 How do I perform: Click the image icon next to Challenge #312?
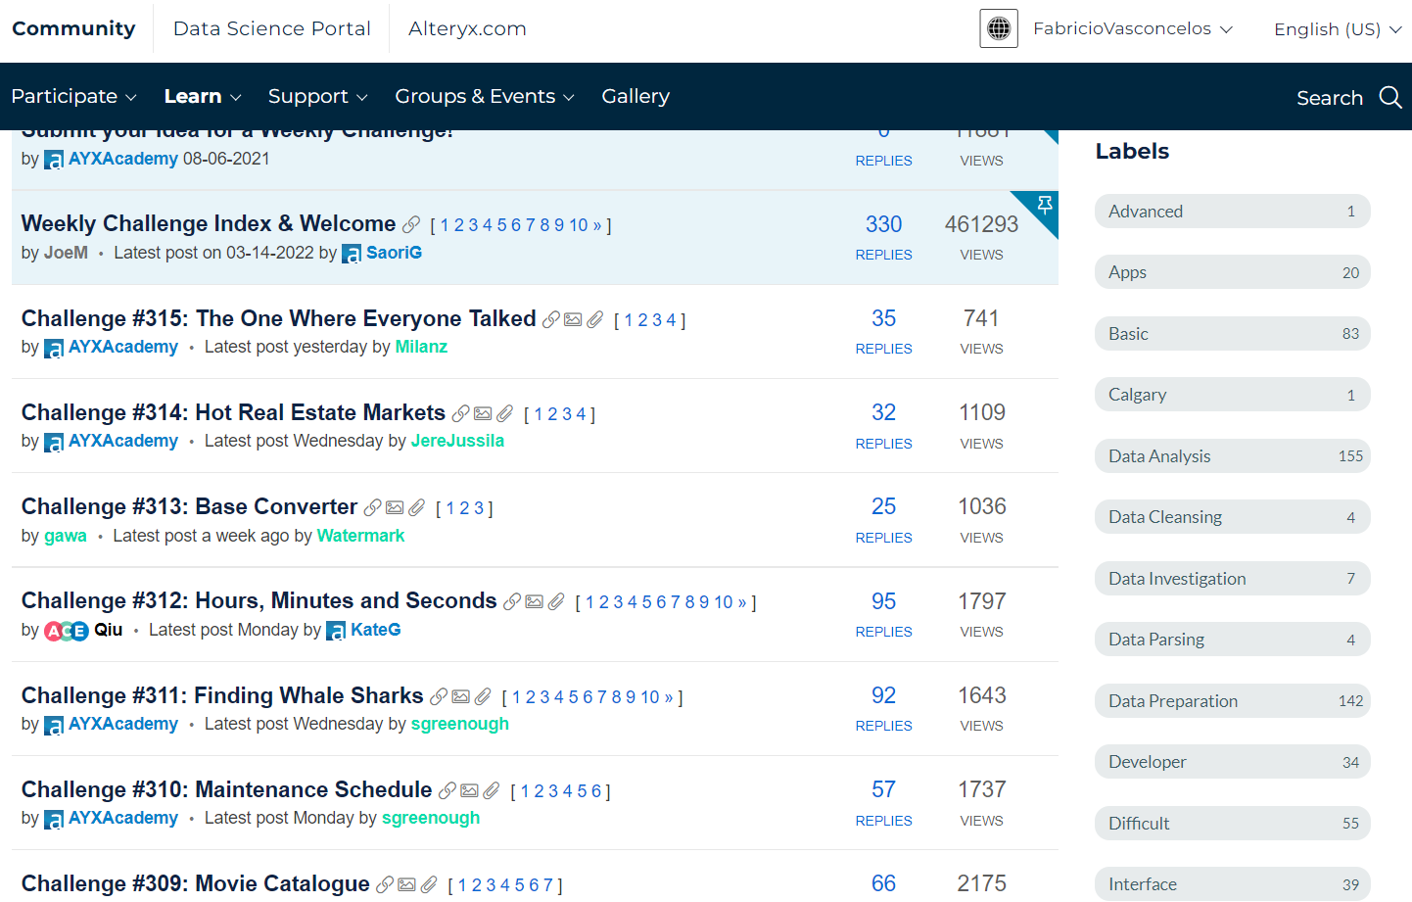click(534, 601)
